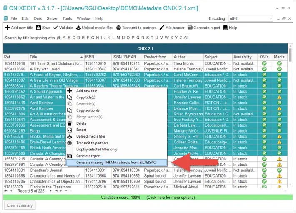Sort by Subject column header
The width and height of the screenshot is (296, 213).
pyautogui.click(x=218, y=57)
